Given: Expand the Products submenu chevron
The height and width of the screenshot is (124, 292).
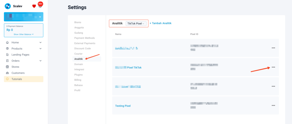Looking at the screenshot, I should (x=40, y=49).
